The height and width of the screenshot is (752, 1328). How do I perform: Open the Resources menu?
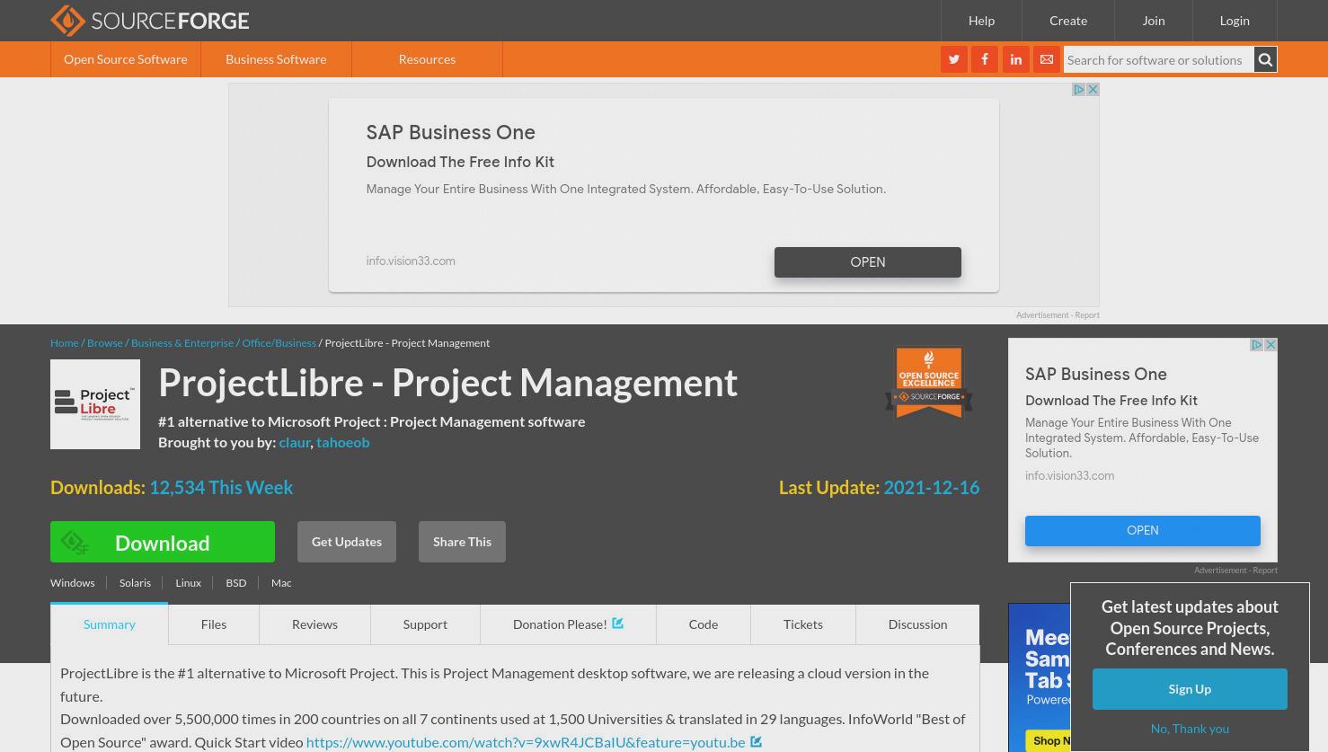pyautogui.click(x=427, y=59)
